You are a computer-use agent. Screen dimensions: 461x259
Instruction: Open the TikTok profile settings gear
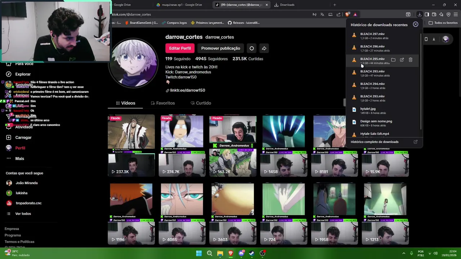[252, 48]
